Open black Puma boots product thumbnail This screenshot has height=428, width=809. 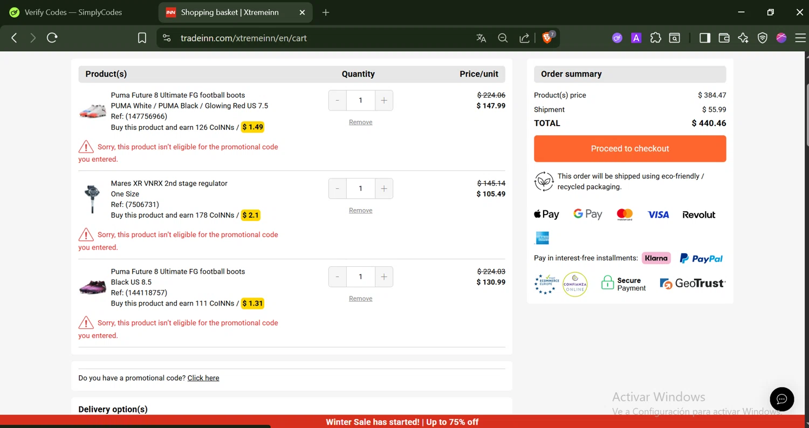pos(92,287)
